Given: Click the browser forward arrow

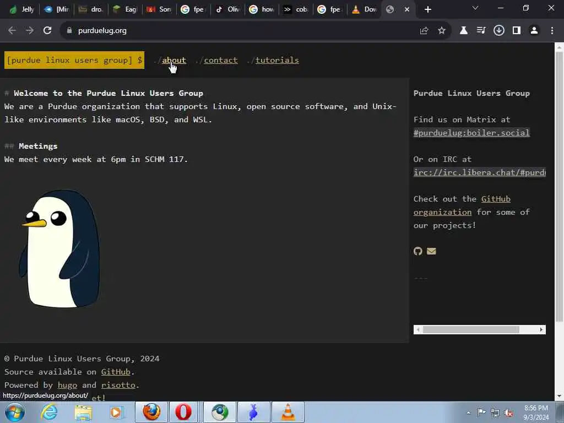Looking at the screenshot, I should (30, 31).
